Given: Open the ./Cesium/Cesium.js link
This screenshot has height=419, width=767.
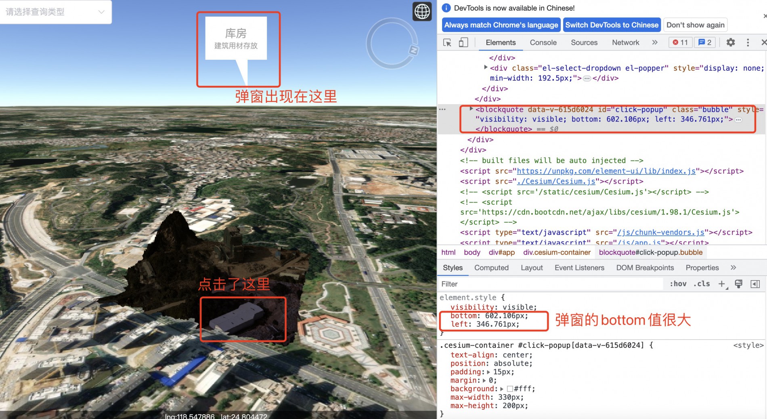Looking at the screenshot, I should [x=556, y=182].
